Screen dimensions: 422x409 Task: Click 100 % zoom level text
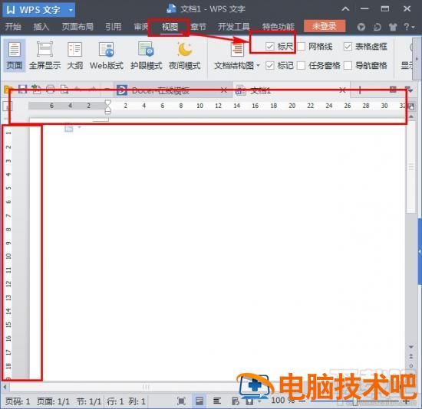coord(282,400)
